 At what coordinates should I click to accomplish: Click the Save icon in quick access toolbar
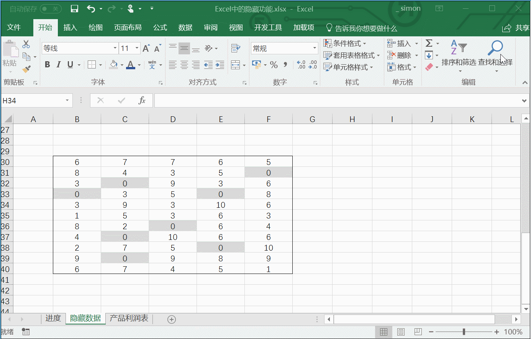(74, 9)
